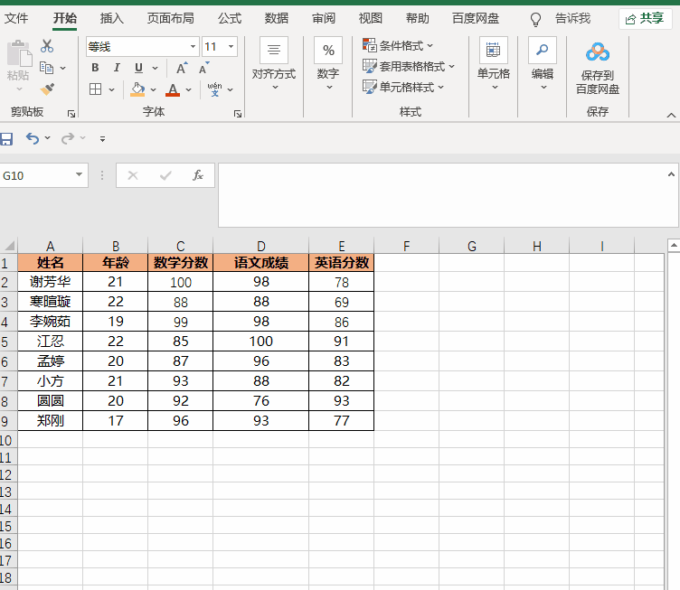The width and height of the screenshot is (680, 590).
Task: Undo the last action
Action: pyautogui.click(x=33, y=138)
